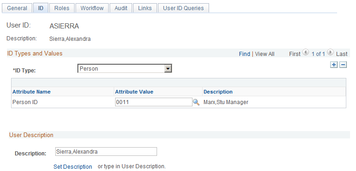Delete the current ID type row
356x171 pixels.
pos(343,65)
